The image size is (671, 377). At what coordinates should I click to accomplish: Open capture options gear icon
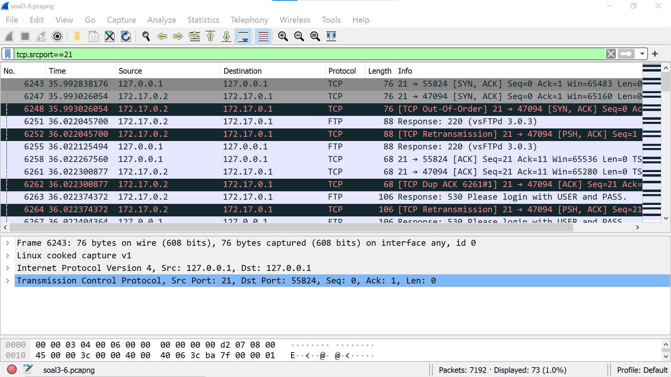pos(57,36)
